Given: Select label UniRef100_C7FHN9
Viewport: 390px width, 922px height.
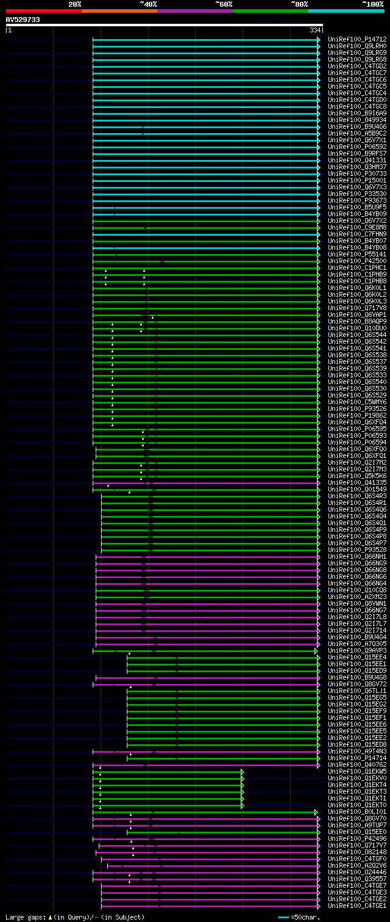Looking at the screenshot, I should pos(357,234).
